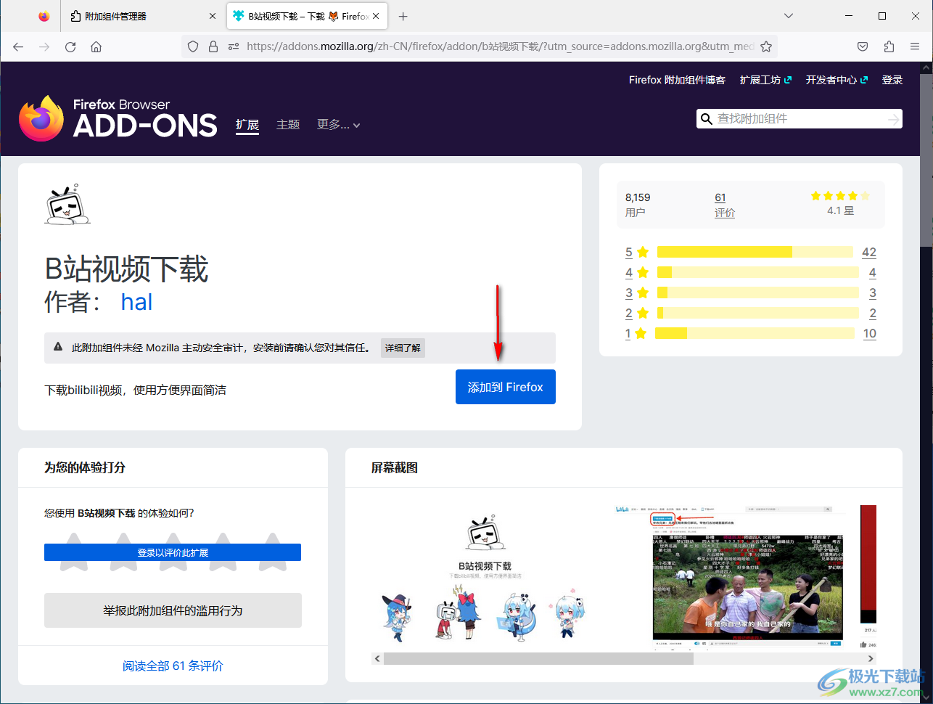Go back with the browser back arrow
The height and width of the screenshot is (704, 933).
pos(18,46)
